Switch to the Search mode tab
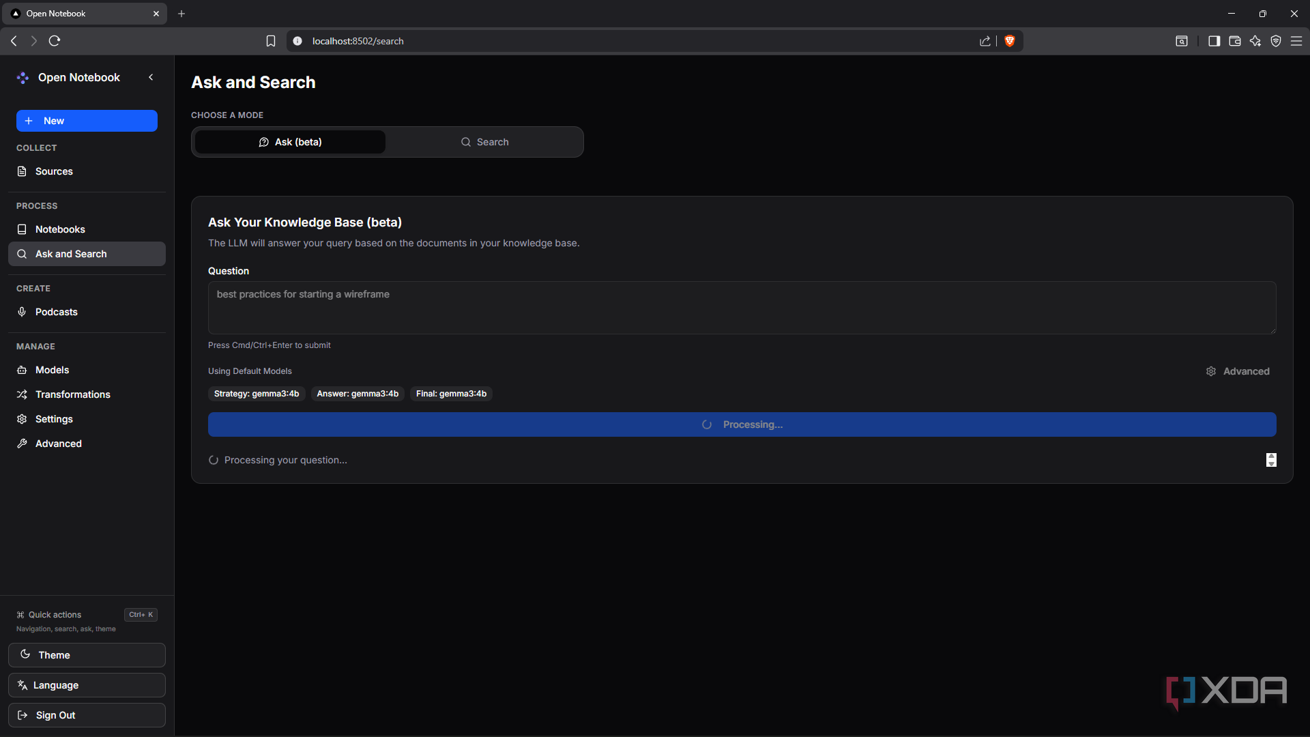The height and width of the screenshot is (737, 1310). (484, 142)
